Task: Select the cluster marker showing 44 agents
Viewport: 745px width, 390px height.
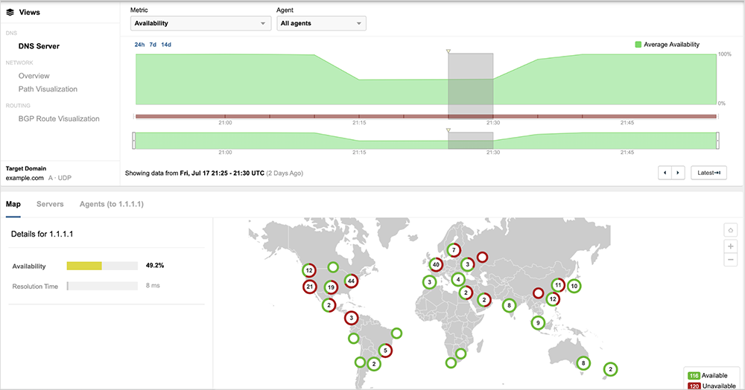Action: (349, 281)
